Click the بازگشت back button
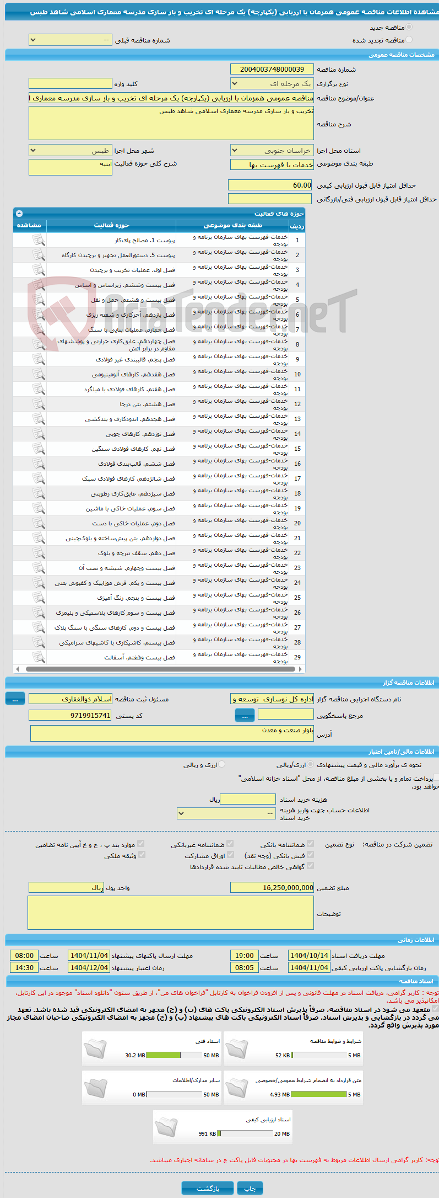Screen dimensions: 439x1198 point(208,1188)
